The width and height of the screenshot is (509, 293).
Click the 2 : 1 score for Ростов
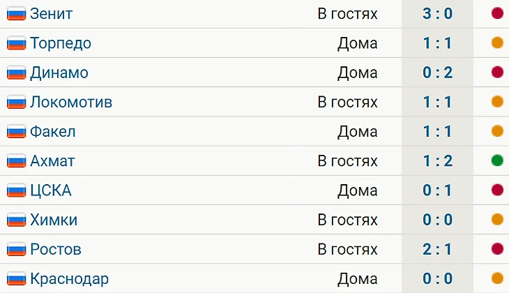(x=437, y=249)
